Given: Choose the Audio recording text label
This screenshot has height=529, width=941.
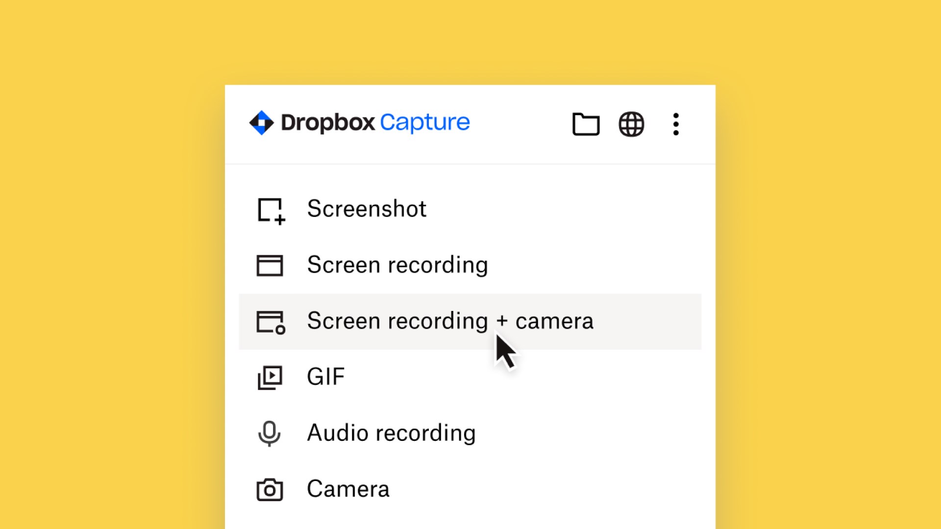Looking at the screenshot, I should click(x=391, y=433).
